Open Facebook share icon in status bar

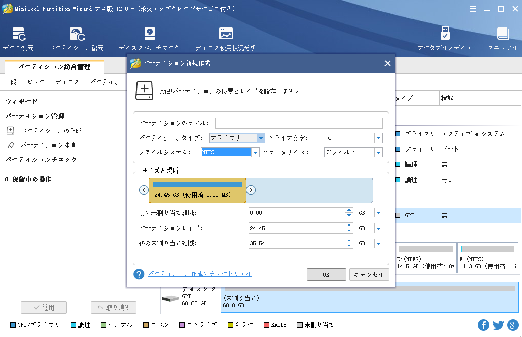483,325
